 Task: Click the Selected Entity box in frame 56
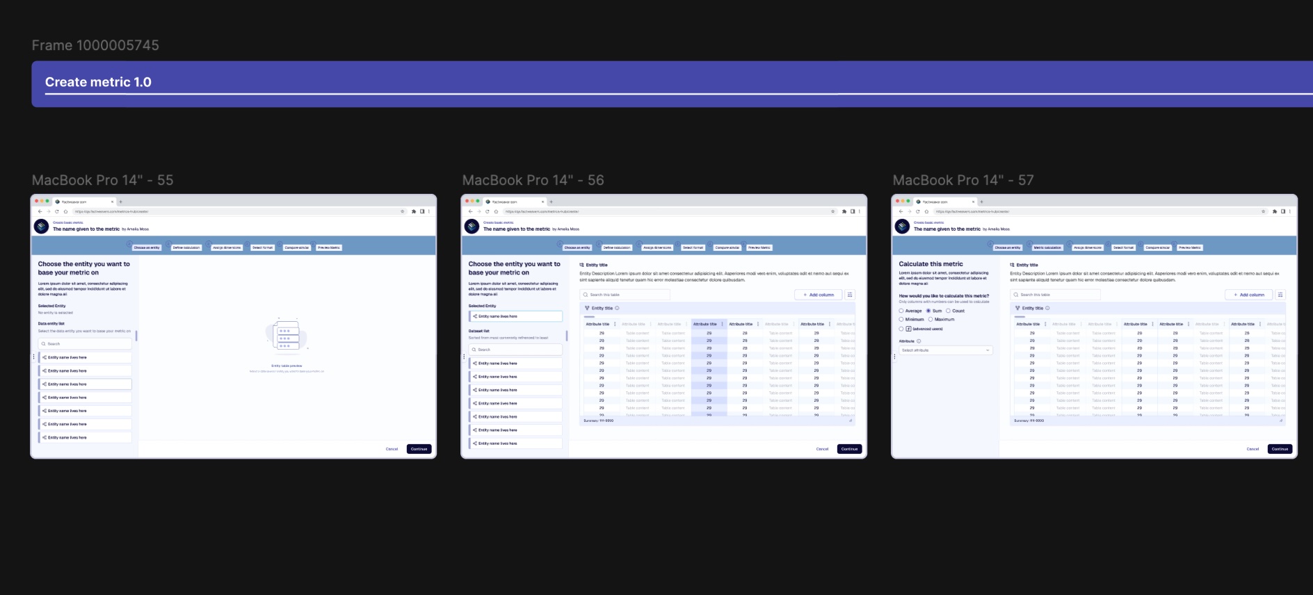click(x=515, y=316)
